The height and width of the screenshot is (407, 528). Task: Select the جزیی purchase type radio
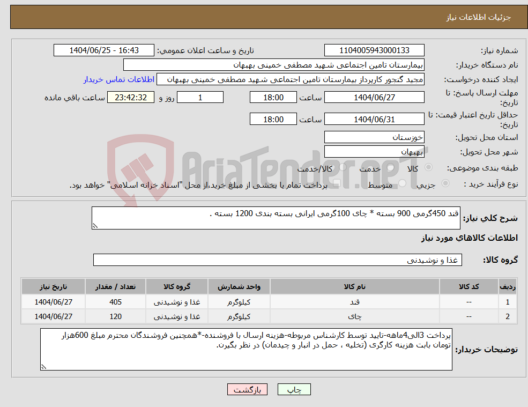pos(445,183)
